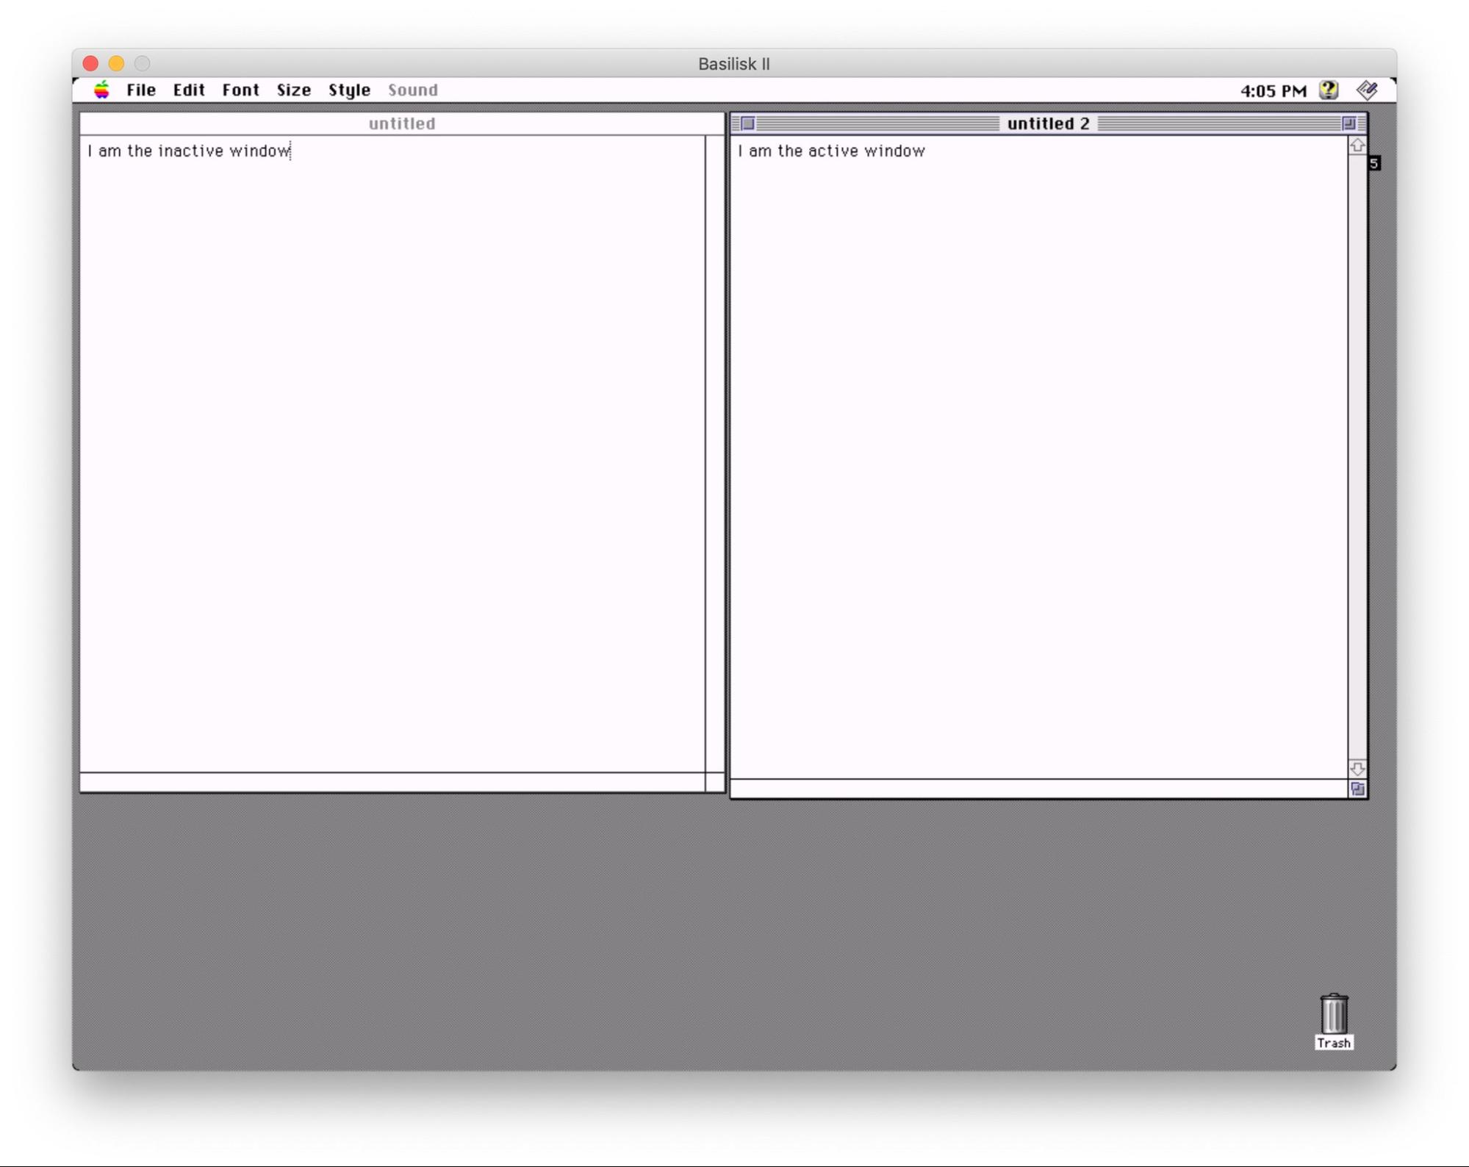Expand the Size menu dropdown
The height and width of the screenshot is (1167, 1469).
[292, 90]
